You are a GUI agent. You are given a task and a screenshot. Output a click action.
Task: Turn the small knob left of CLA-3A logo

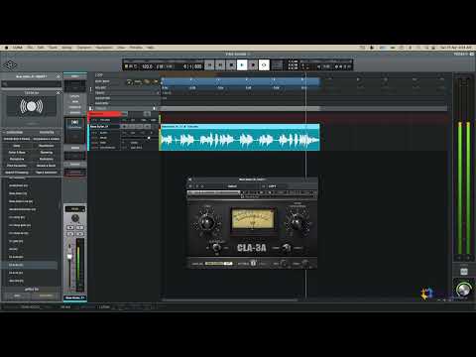click(216, 247)
